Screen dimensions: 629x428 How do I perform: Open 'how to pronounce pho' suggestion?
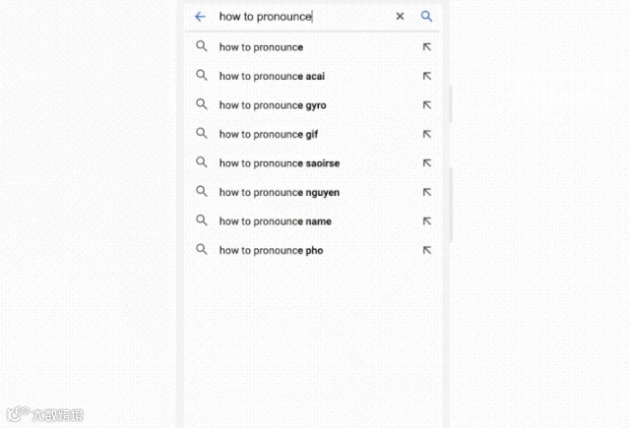coord(271,250)
